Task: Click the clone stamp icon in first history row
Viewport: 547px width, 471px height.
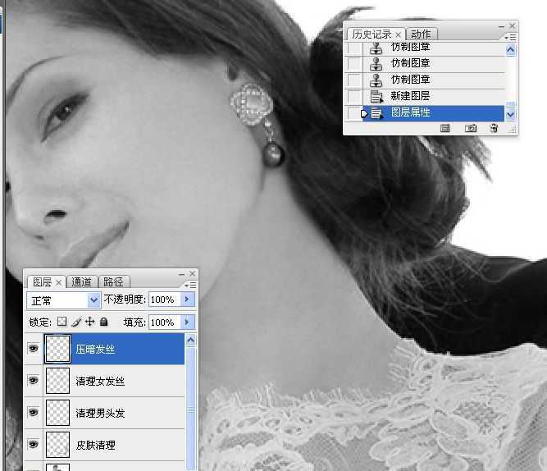Action: [x=376, y=48]
